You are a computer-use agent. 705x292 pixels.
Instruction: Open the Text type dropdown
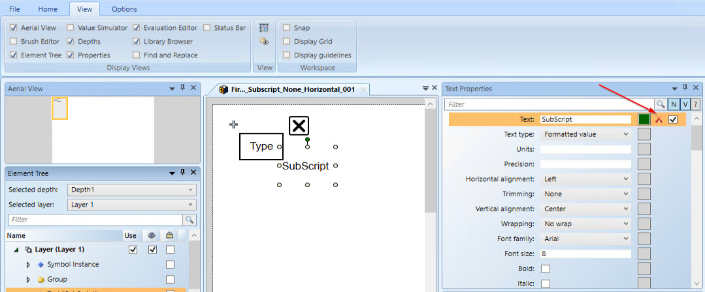(585, 134)
